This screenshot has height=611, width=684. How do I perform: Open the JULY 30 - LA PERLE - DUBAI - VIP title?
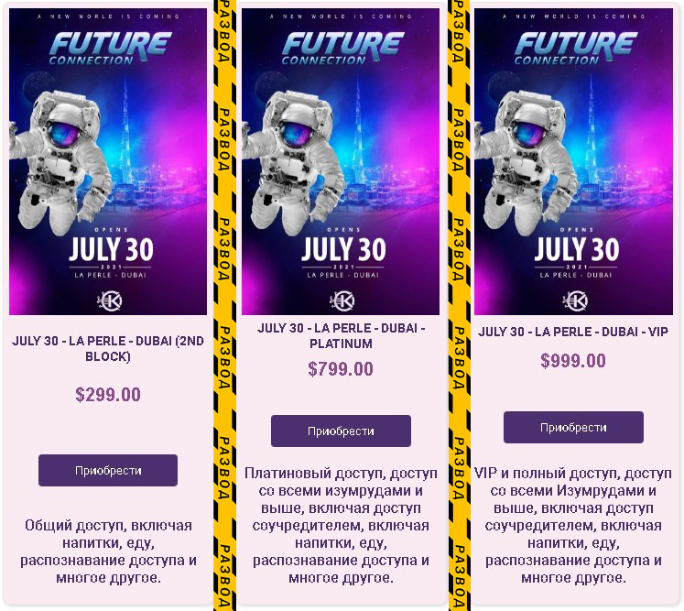[573, 332]
